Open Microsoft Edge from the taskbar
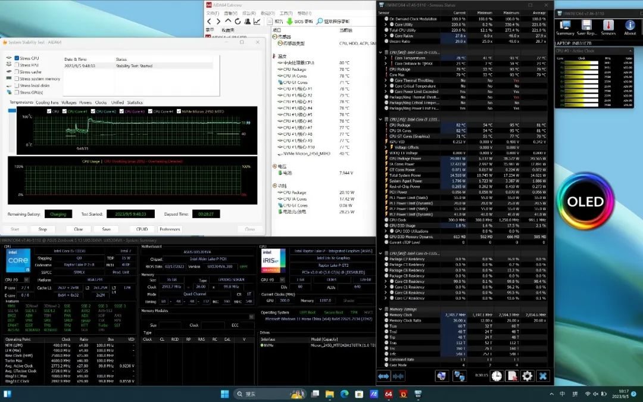This screenshot has width=643, height=402. (345, 394)
